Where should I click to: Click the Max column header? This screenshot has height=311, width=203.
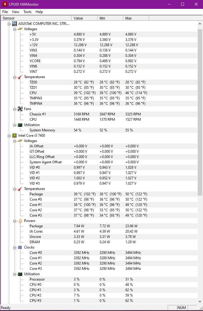click(136, 18)
